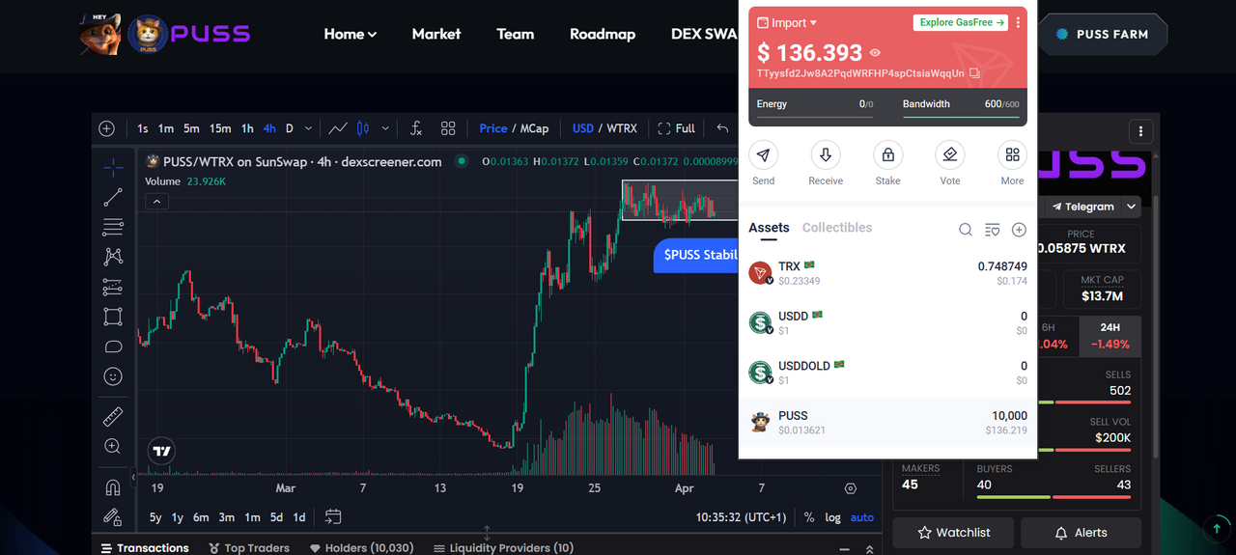Add a symbol to compare
Screen dimensions: 1236x555
tap(106, 128)
